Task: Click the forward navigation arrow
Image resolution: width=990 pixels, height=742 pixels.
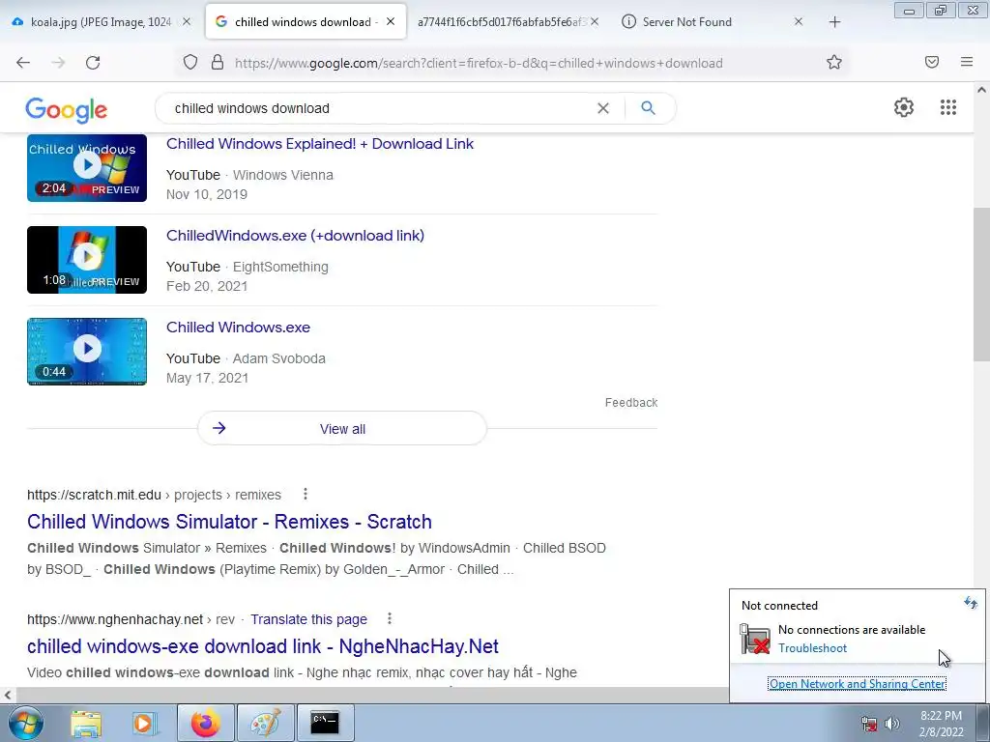Action: tap(58, 63)
